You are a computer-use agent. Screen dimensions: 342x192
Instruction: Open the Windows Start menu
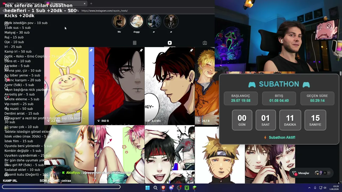click(x=147, y=188)
